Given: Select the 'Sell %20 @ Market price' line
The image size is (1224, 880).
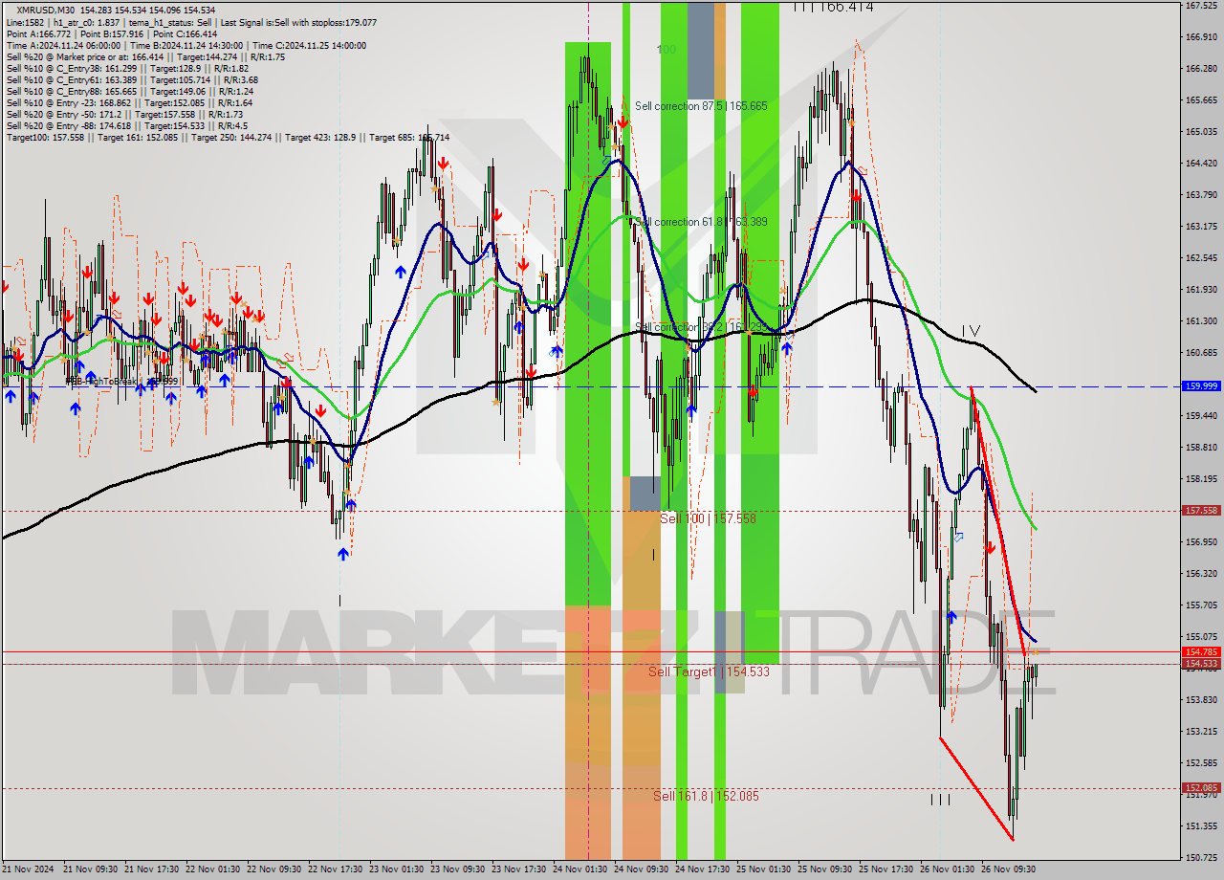Looking at the screenshot, I should tap(146, 56).
